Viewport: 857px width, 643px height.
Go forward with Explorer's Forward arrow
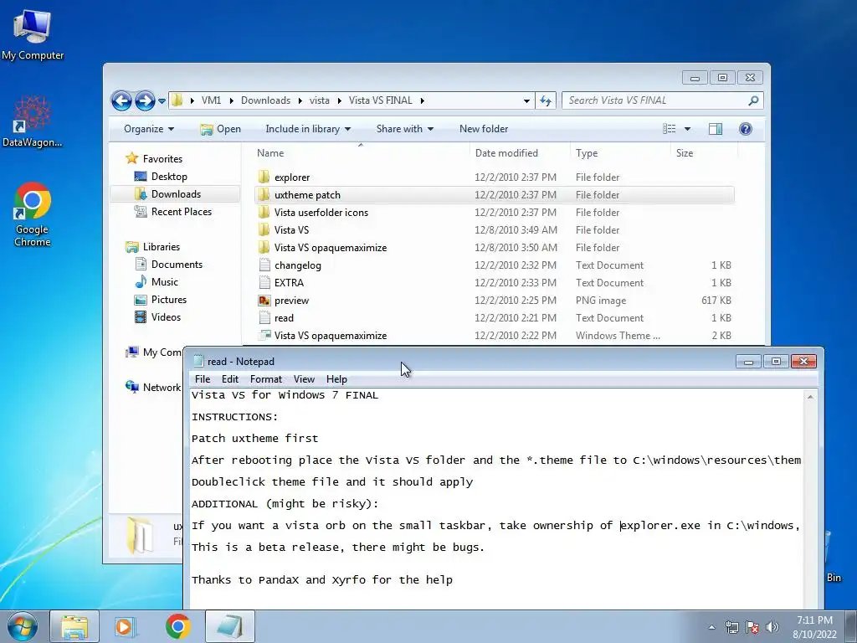[145, 100]
